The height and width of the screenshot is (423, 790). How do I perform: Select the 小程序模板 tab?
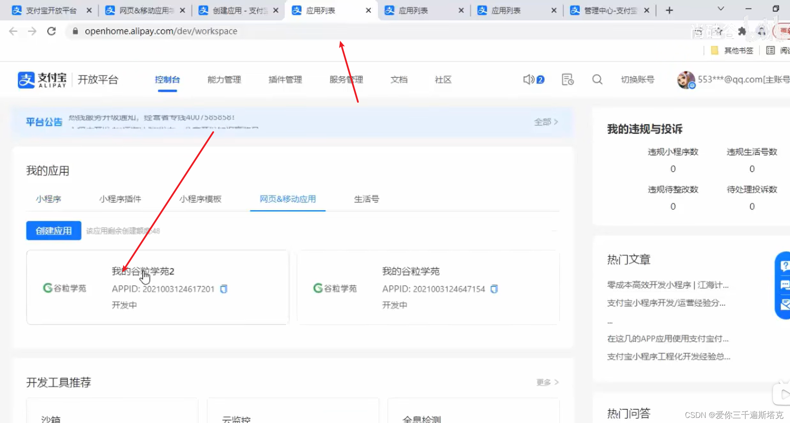[x=200, y=199]
